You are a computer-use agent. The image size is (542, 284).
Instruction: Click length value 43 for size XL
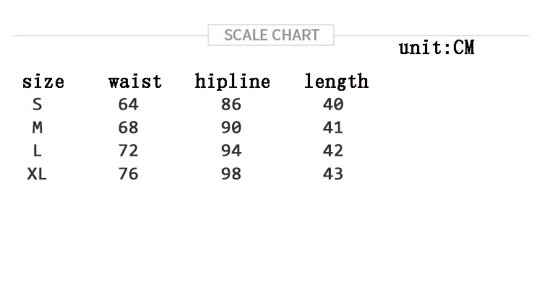pos(333,174)
